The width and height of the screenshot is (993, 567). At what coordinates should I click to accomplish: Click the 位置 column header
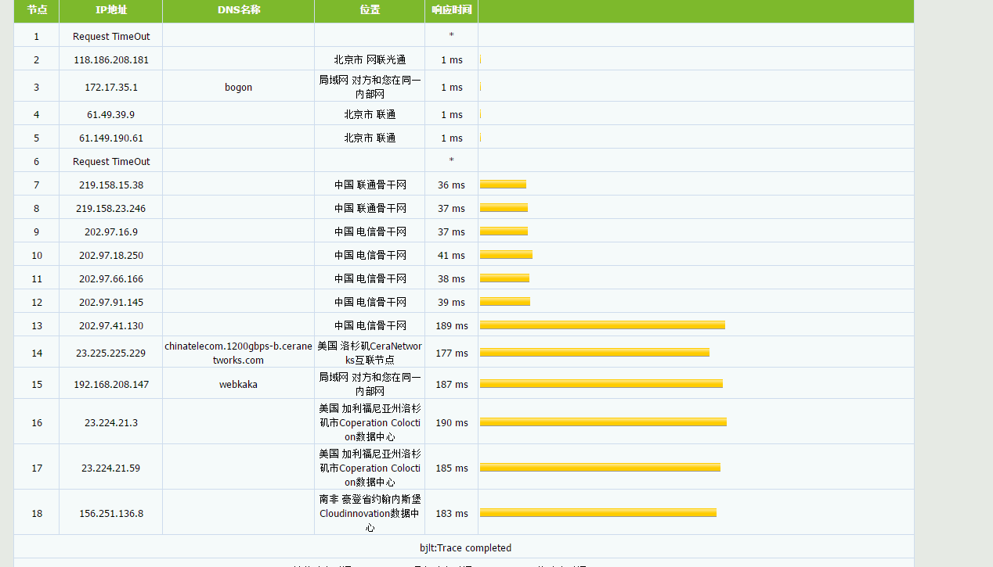pos(370,11)
